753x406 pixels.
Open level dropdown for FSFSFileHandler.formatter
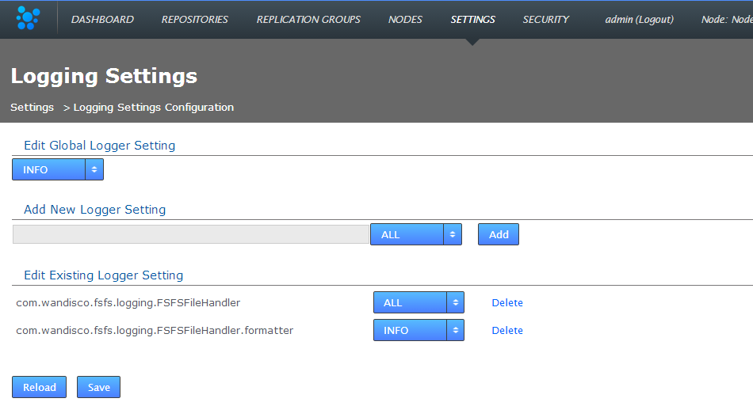(419, 330)
